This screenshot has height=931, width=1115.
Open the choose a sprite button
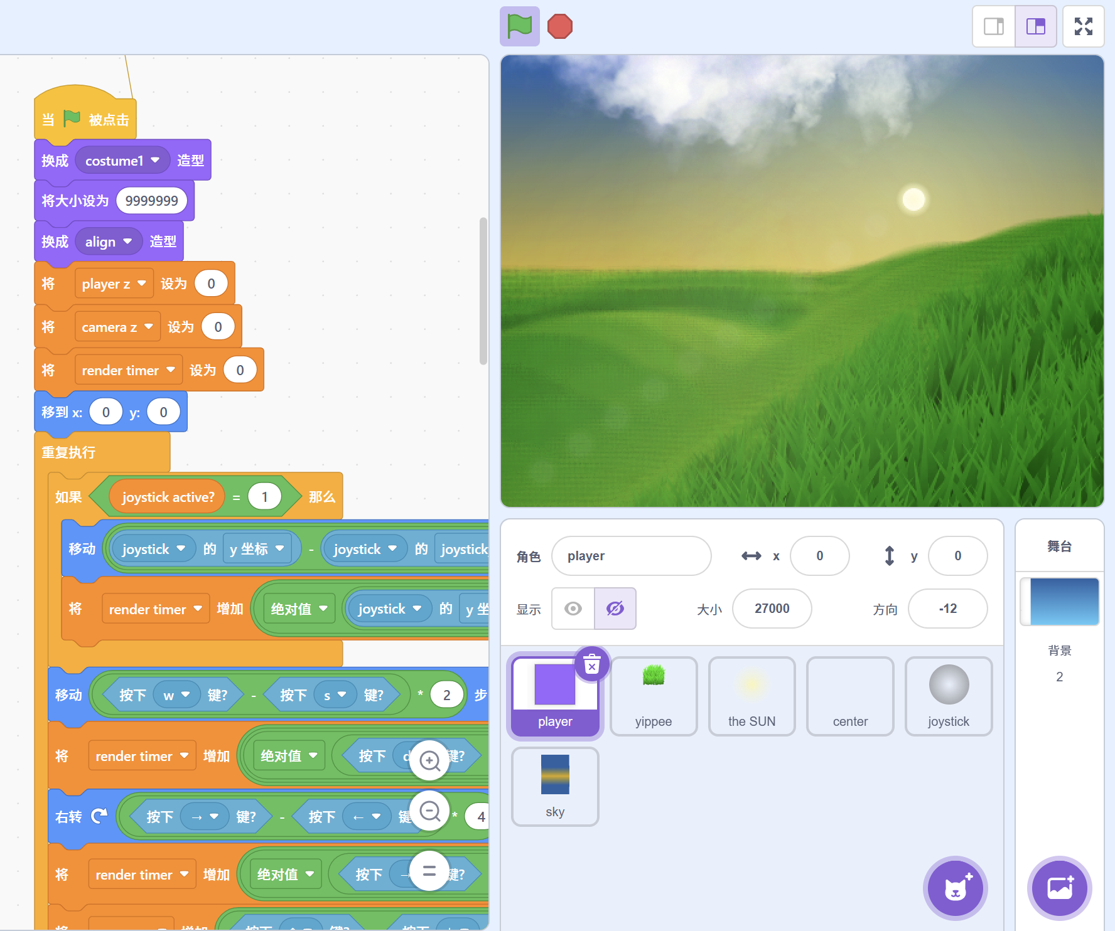[x=956, y=888]
